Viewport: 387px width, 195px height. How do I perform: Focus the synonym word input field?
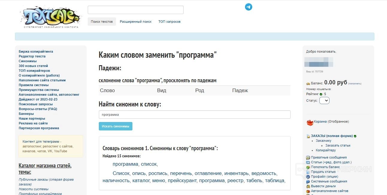pyautogui.click(x=194, y=115)
